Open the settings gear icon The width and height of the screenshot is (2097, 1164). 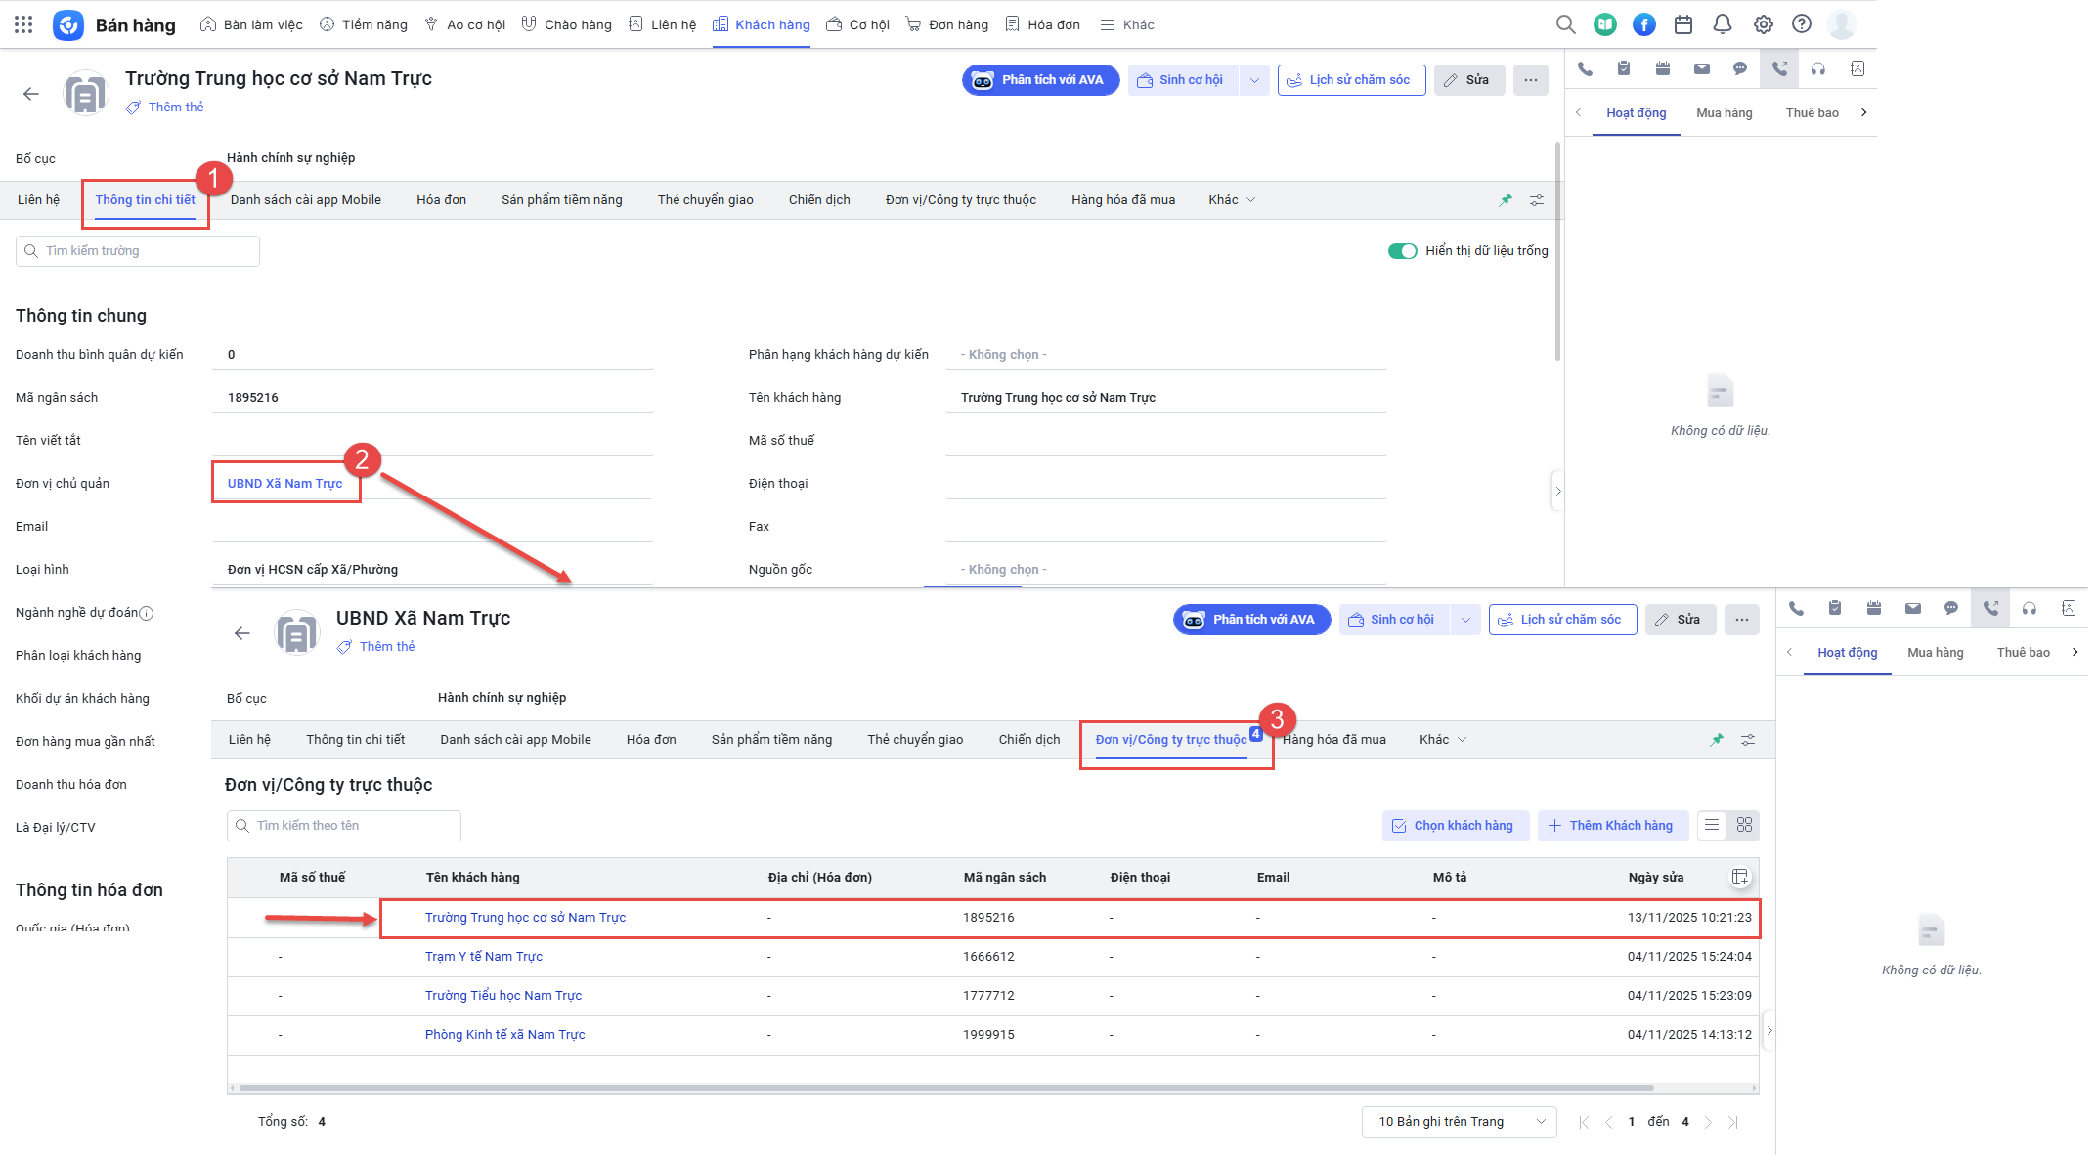click(x=1763, y=24)
